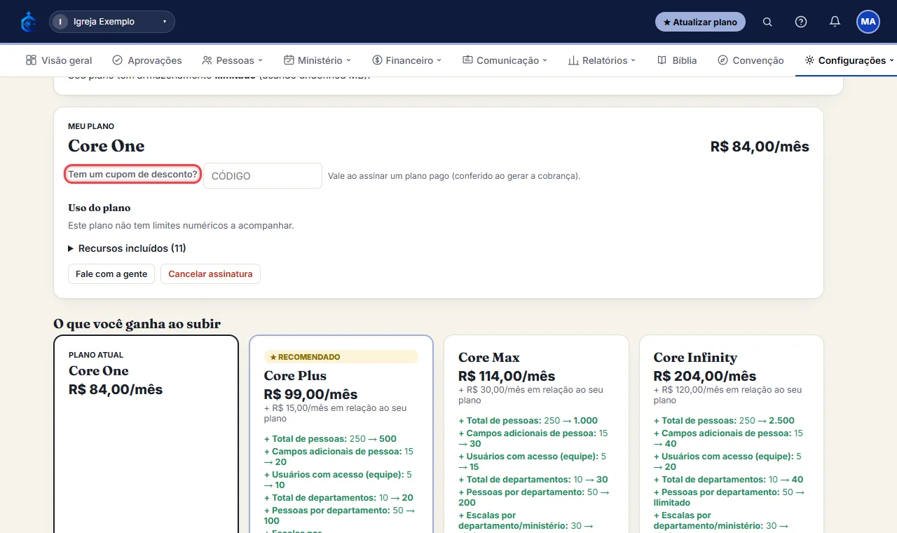Click the R$ 84,00/mês price in Meu Plano
The image size is (897, 533).
(760, 147)
